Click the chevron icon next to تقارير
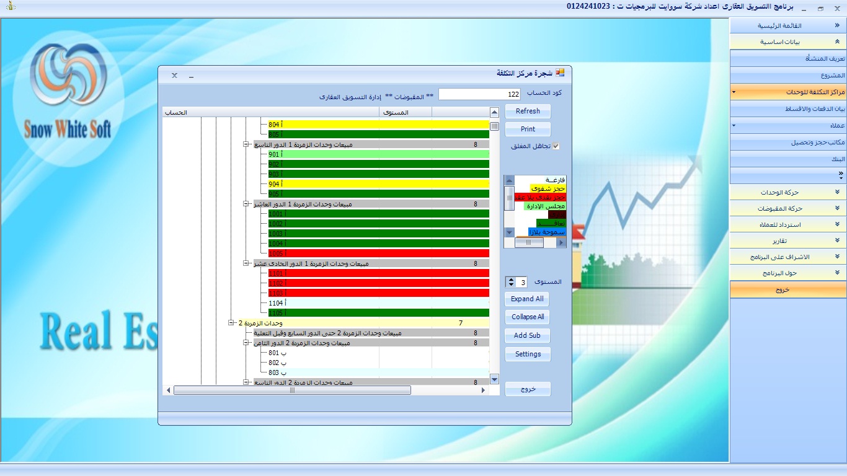Viewport: 847px width, 476px height. [x=837, y=241]
